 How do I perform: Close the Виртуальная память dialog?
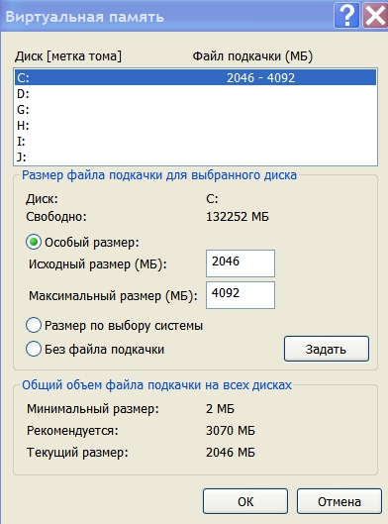[375, 16]
